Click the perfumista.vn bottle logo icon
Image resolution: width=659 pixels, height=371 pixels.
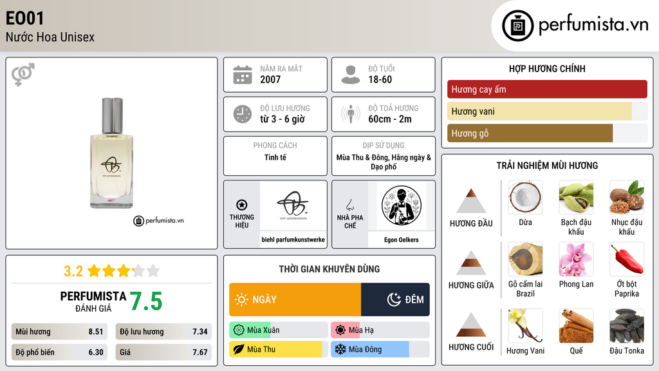[x=517, y=26]
